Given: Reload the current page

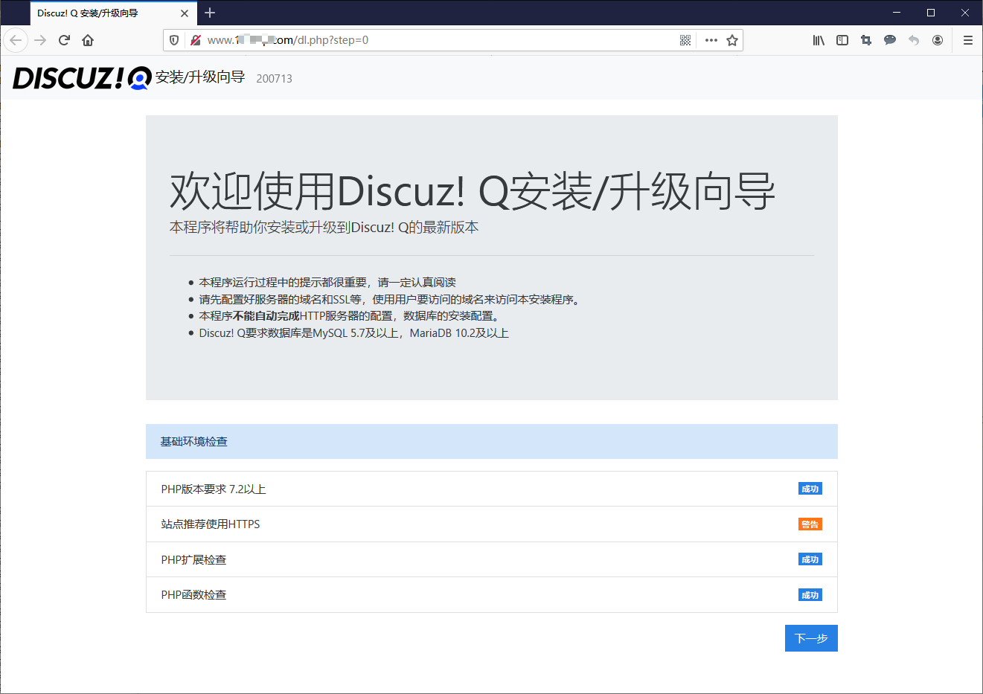Looking at the screenshot, I should click(x=64, y=40).
